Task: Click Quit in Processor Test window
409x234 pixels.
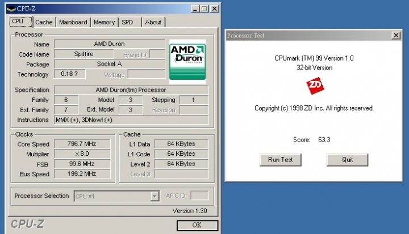Action: (348, 160)
